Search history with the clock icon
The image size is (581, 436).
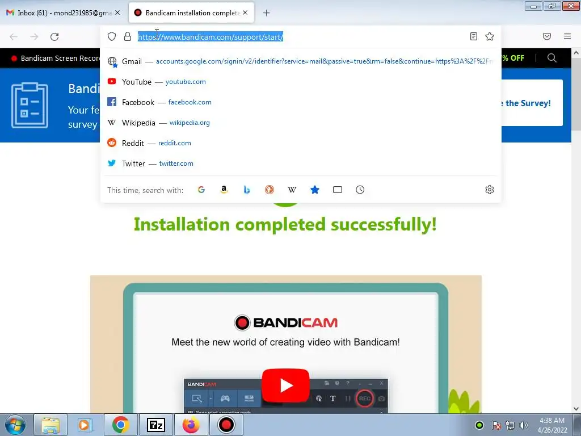360,190
